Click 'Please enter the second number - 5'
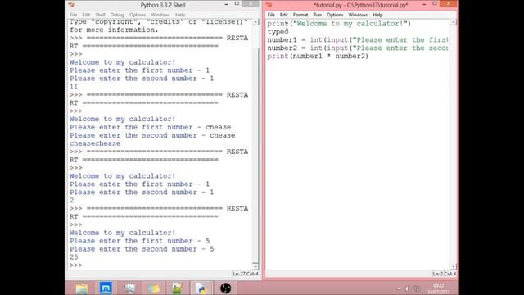 142,249
